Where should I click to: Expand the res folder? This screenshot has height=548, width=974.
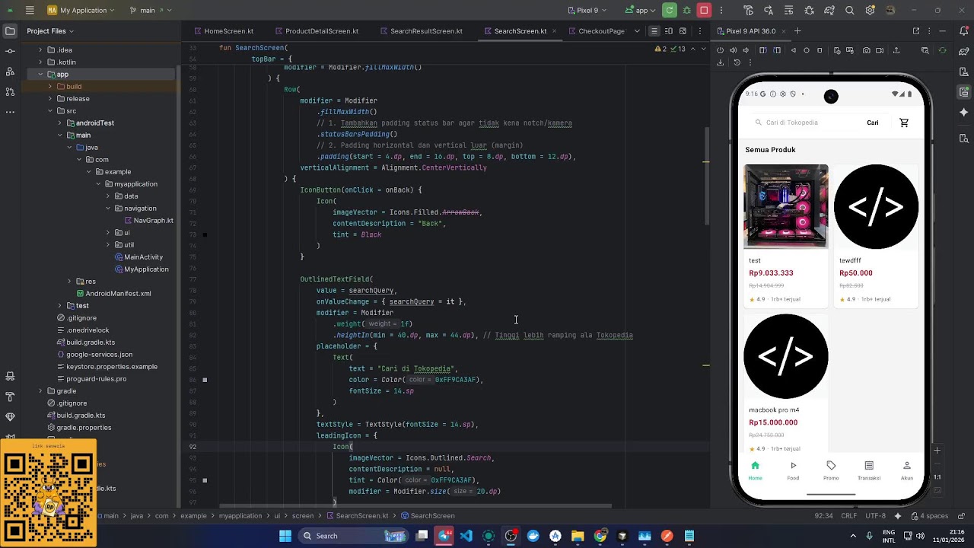pyautogui.click(x=69, y=282)
